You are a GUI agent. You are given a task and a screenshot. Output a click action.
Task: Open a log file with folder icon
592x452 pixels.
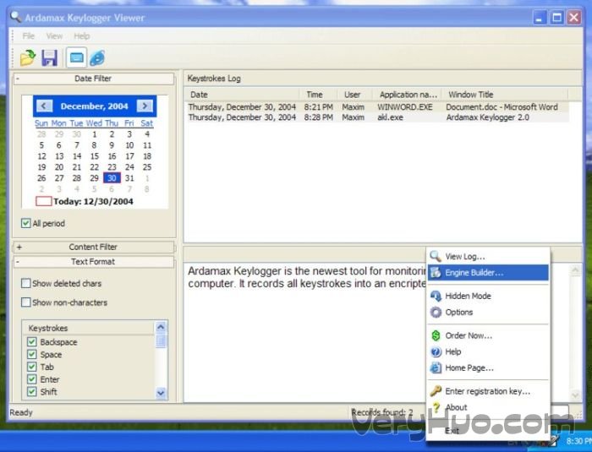click(28, 57)
